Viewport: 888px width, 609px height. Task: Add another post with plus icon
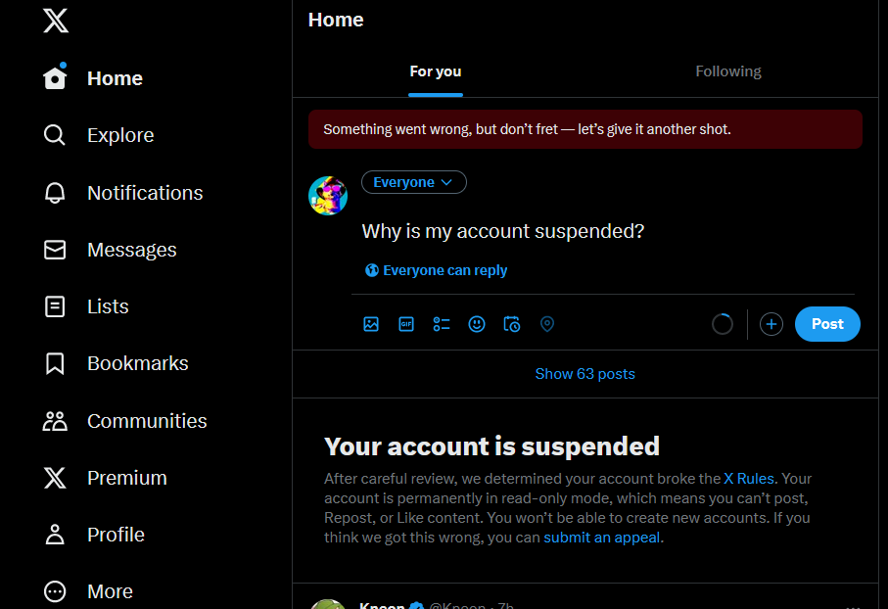pos(771,324)
